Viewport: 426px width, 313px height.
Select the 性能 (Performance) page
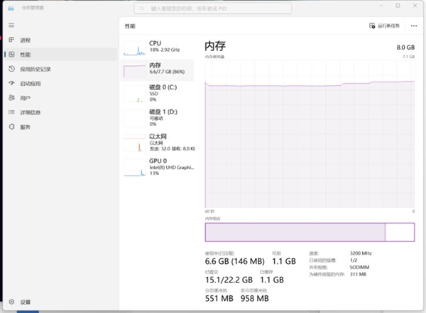pyautogui.click(x=61, y=55)
